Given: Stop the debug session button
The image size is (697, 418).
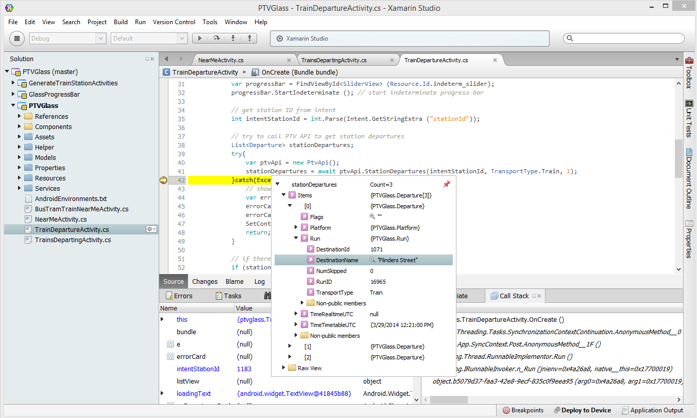Looking at the screenshot, I should (x=17, y=39).
